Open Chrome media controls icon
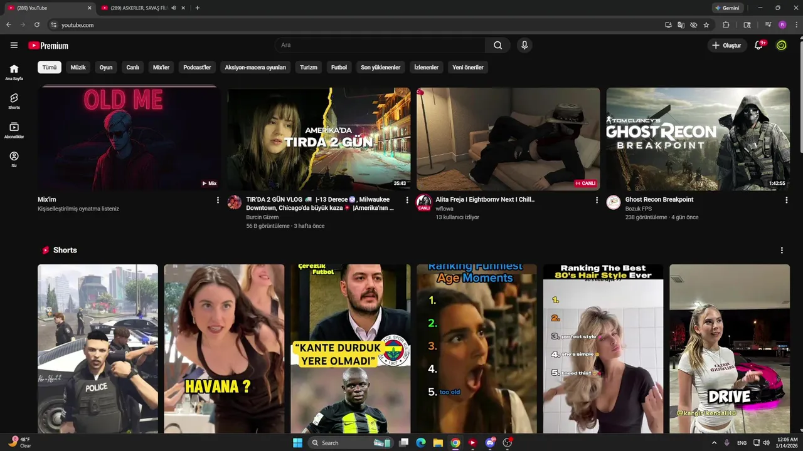803x451 pixels. (768, 25)
